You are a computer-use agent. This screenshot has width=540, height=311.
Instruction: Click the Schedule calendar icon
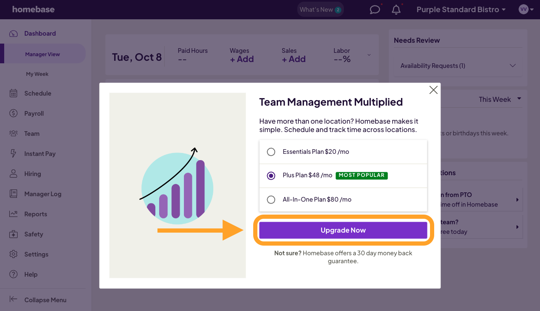tap(13, 93)
